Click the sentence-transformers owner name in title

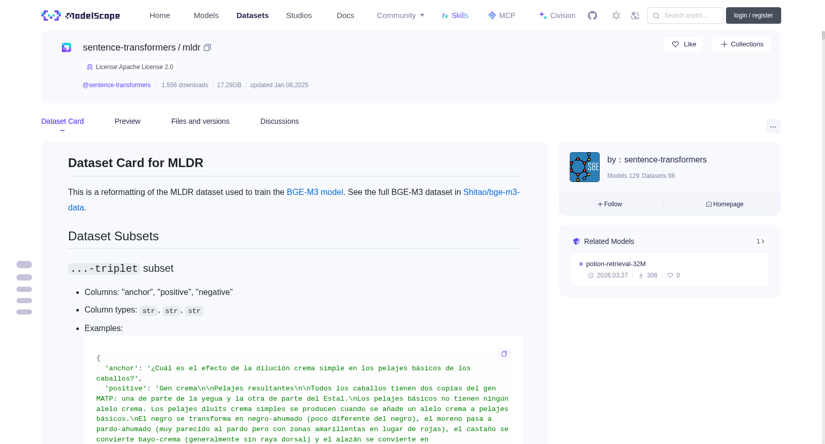129,47
